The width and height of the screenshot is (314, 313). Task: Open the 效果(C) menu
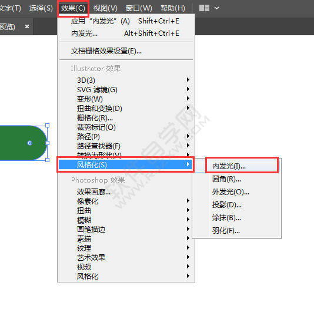click(x=73, y=8)
